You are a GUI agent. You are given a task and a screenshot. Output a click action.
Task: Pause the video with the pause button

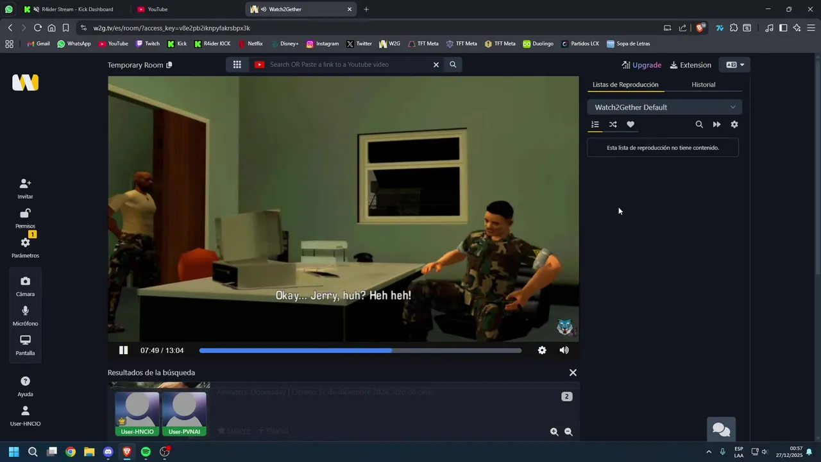(x=123, y=350)
